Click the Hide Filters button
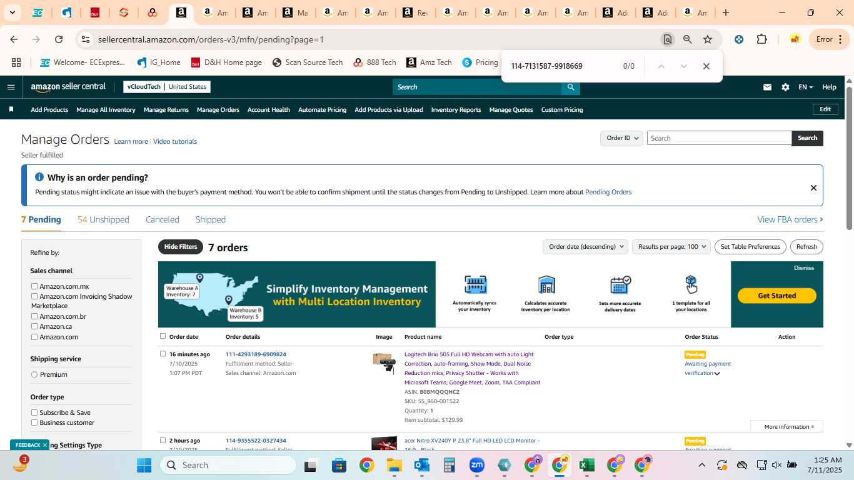The height and width of the screenshot is (480, 854). pyautogui.click(x=181, y=247)
